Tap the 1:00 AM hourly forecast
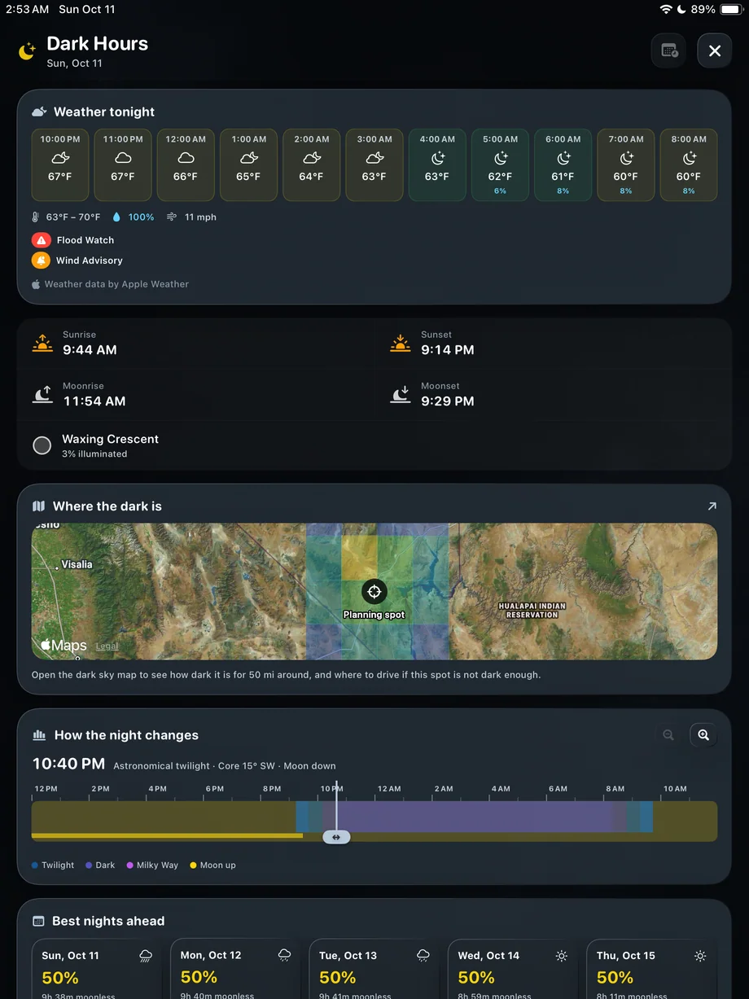 [x=248, y=164]
